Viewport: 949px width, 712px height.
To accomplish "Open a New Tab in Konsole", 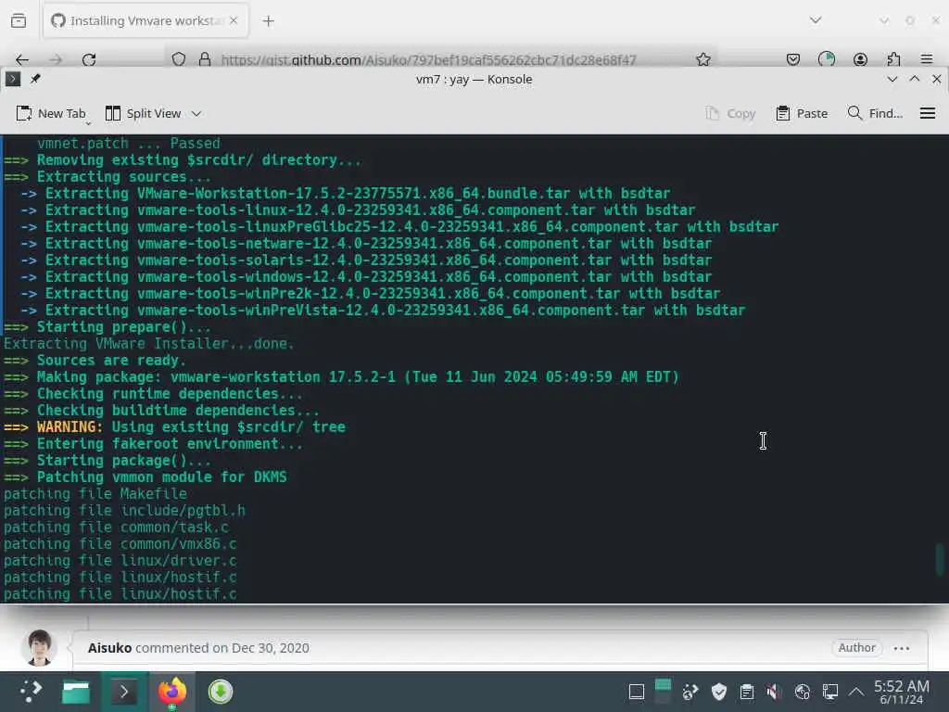I will click(x=51, y=113).
